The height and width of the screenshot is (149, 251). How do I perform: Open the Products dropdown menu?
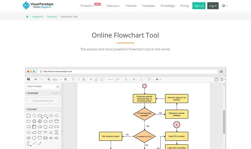coord(87,6)
